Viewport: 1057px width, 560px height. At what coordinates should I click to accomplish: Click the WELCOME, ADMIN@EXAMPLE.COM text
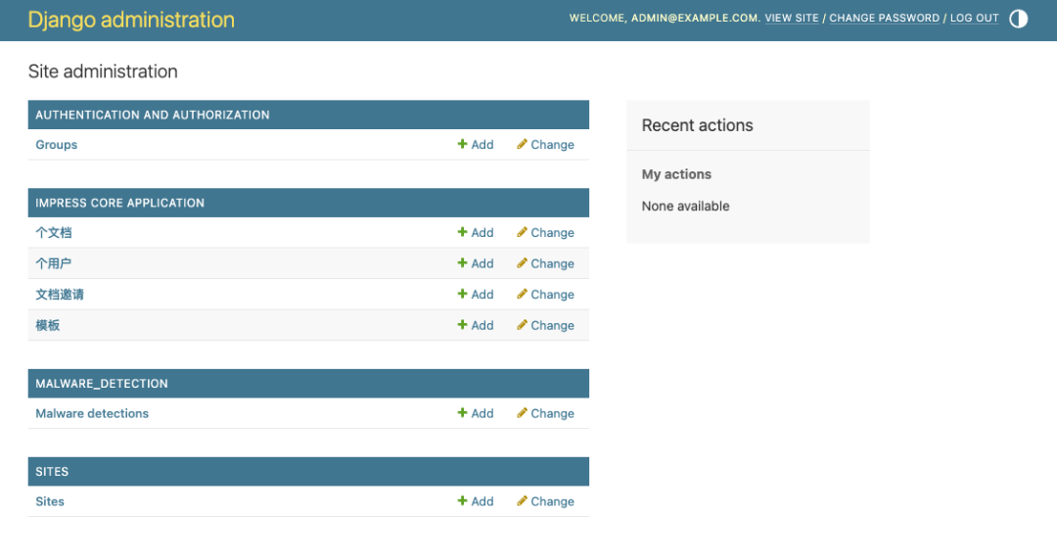665,19
